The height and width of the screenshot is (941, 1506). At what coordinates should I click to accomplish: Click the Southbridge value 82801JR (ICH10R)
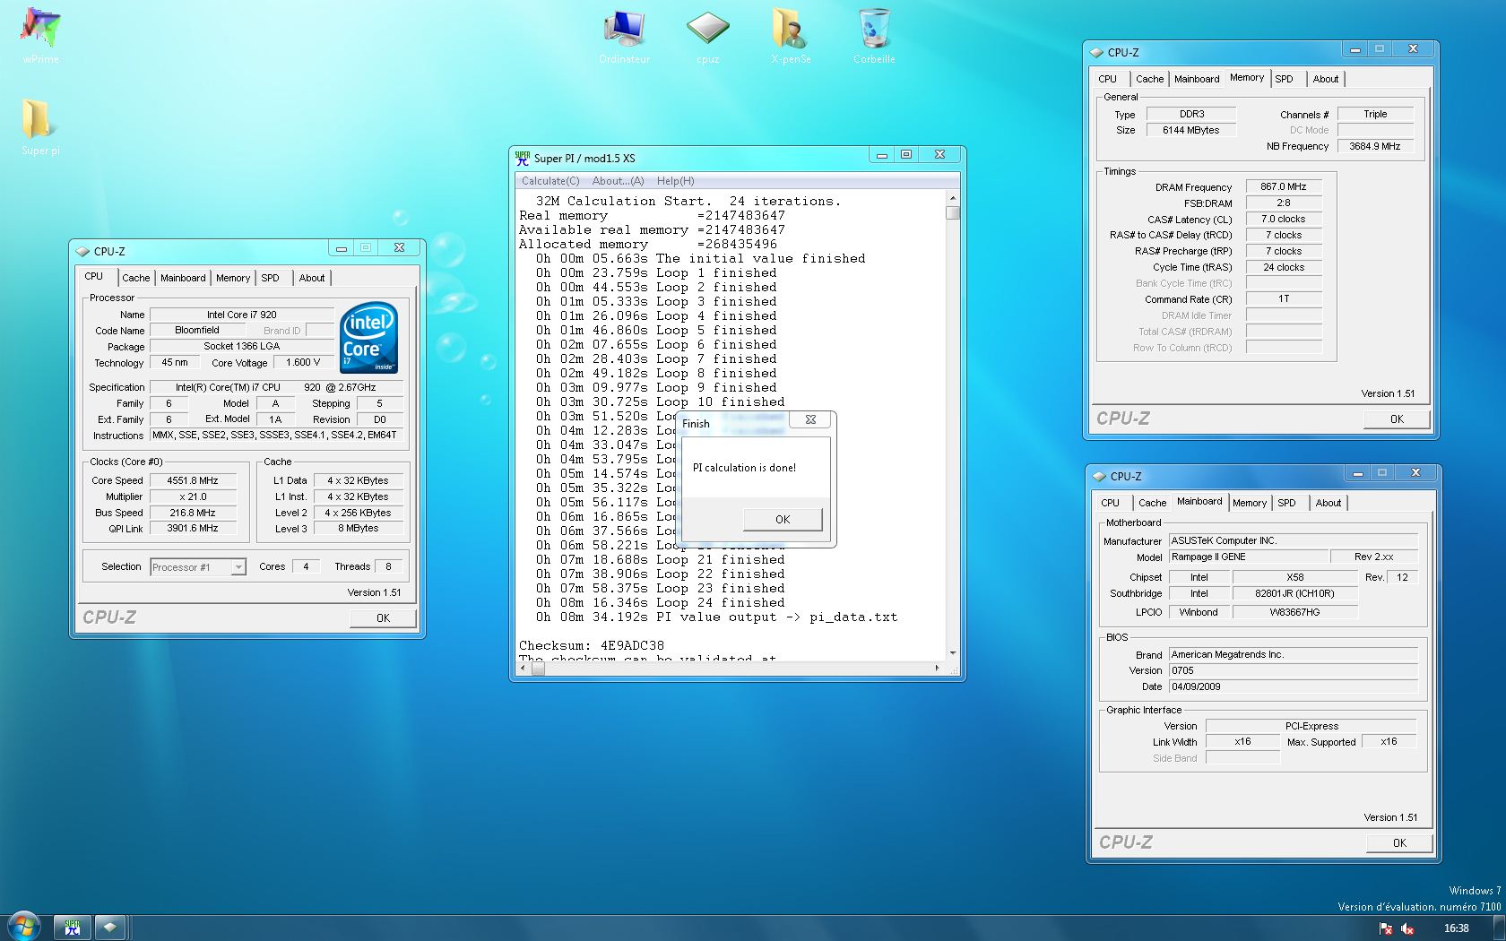tap(1294, 593)
